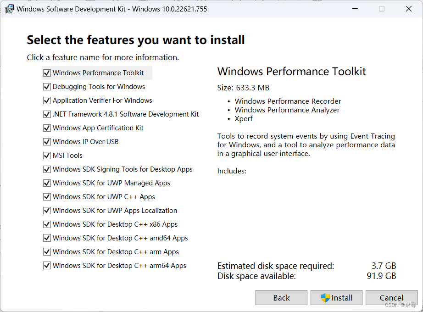Viewport: 423px width, 312px height.
Task: Deselect the Windows App Certification Kit feature
Action: click(46, 128)
